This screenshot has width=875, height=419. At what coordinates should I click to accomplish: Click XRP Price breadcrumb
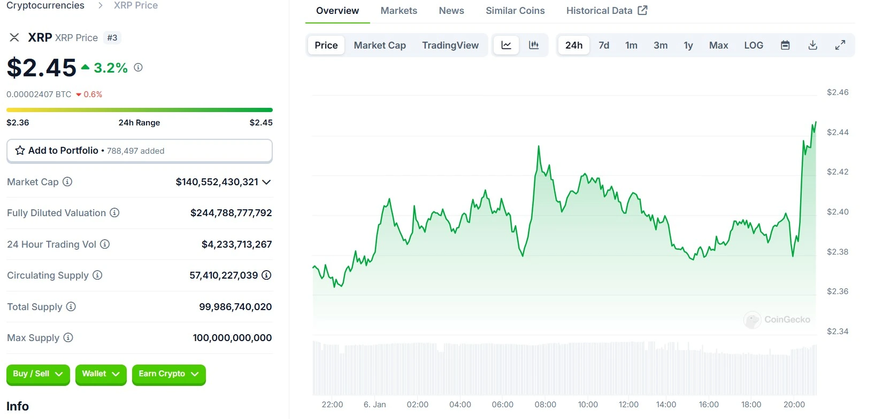click(136, 5)
